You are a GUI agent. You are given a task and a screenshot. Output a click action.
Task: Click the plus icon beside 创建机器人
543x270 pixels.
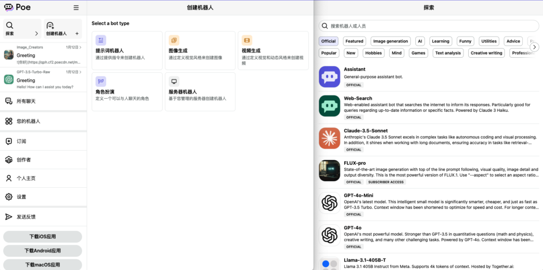77,34
